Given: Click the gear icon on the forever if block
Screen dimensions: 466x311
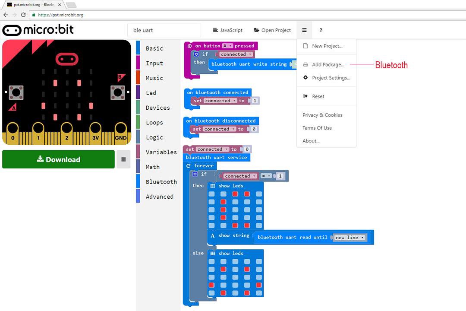Looking at the screenshot, I should tap(195, 174).
